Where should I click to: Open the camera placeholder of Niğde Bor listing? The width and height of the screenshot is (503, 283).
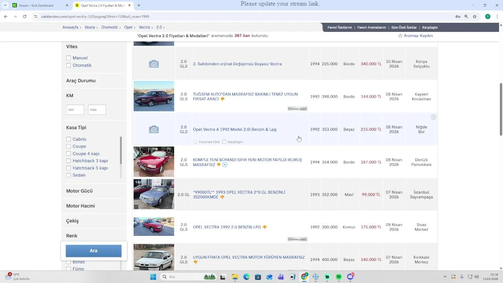pos(154,130)
